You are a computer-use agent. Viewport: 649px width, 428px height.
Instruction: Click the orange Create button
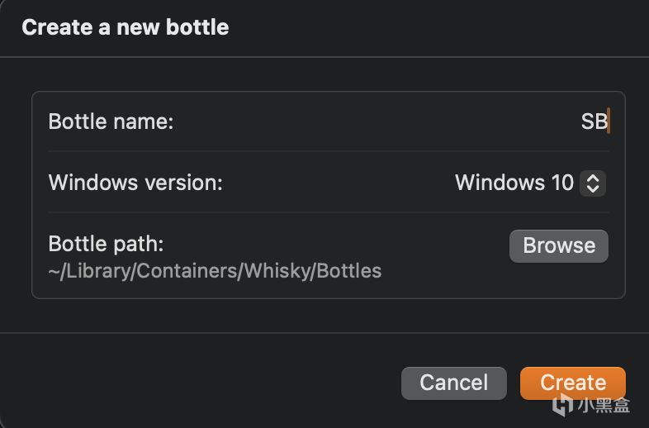tap(572, 383)
